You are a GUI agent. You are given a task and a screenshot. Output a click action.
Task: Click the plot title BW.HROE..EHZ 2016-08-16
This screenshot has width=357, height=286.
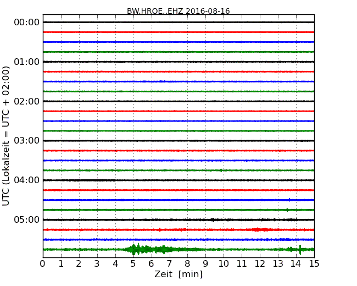(x=178, y=11)
